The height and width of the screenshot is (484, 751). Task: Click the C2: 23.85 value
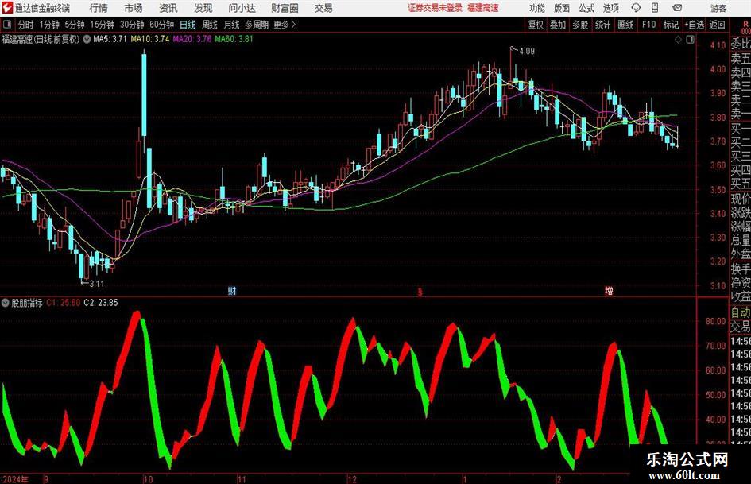[x=101, y=303]
